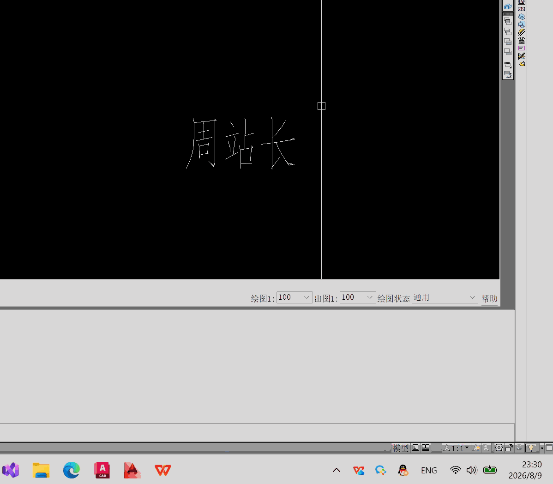
Task: Open the AutoCAD triangle icon in taskbar
Action: pyautogui.click(x=132, y=470)
